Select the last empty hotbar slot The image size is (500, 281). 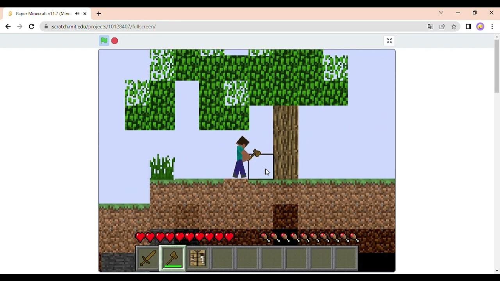click(x=346, y=258)
